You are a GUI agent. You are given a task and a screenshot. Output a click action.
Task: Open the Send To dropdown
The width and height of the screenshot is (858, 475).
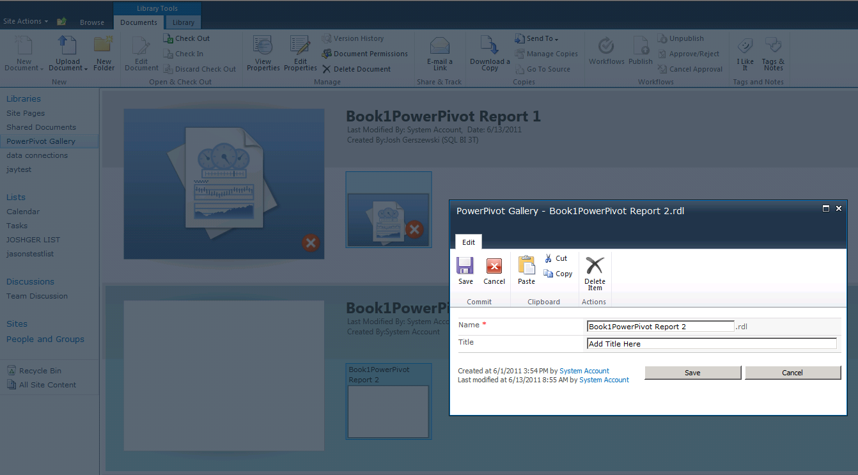point(536,38)
